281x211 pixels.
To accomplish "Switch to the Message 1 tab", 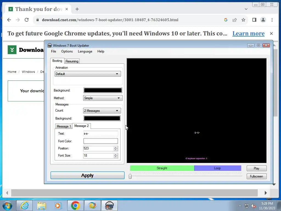I will 64,126.
